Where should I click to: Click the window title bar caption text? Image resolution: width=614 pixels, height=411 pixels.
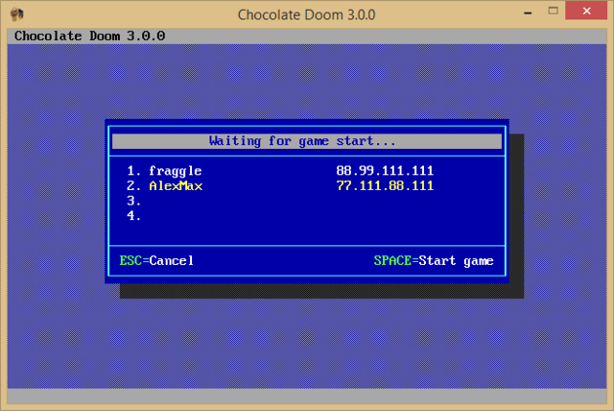pyautogui.click(x=306, y=14)
